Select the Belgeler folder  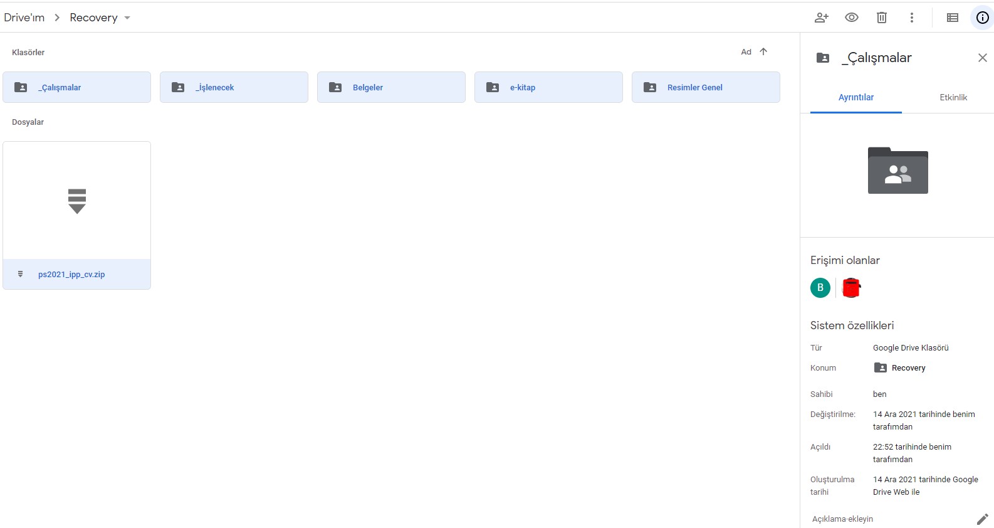[x=390, y=87]
